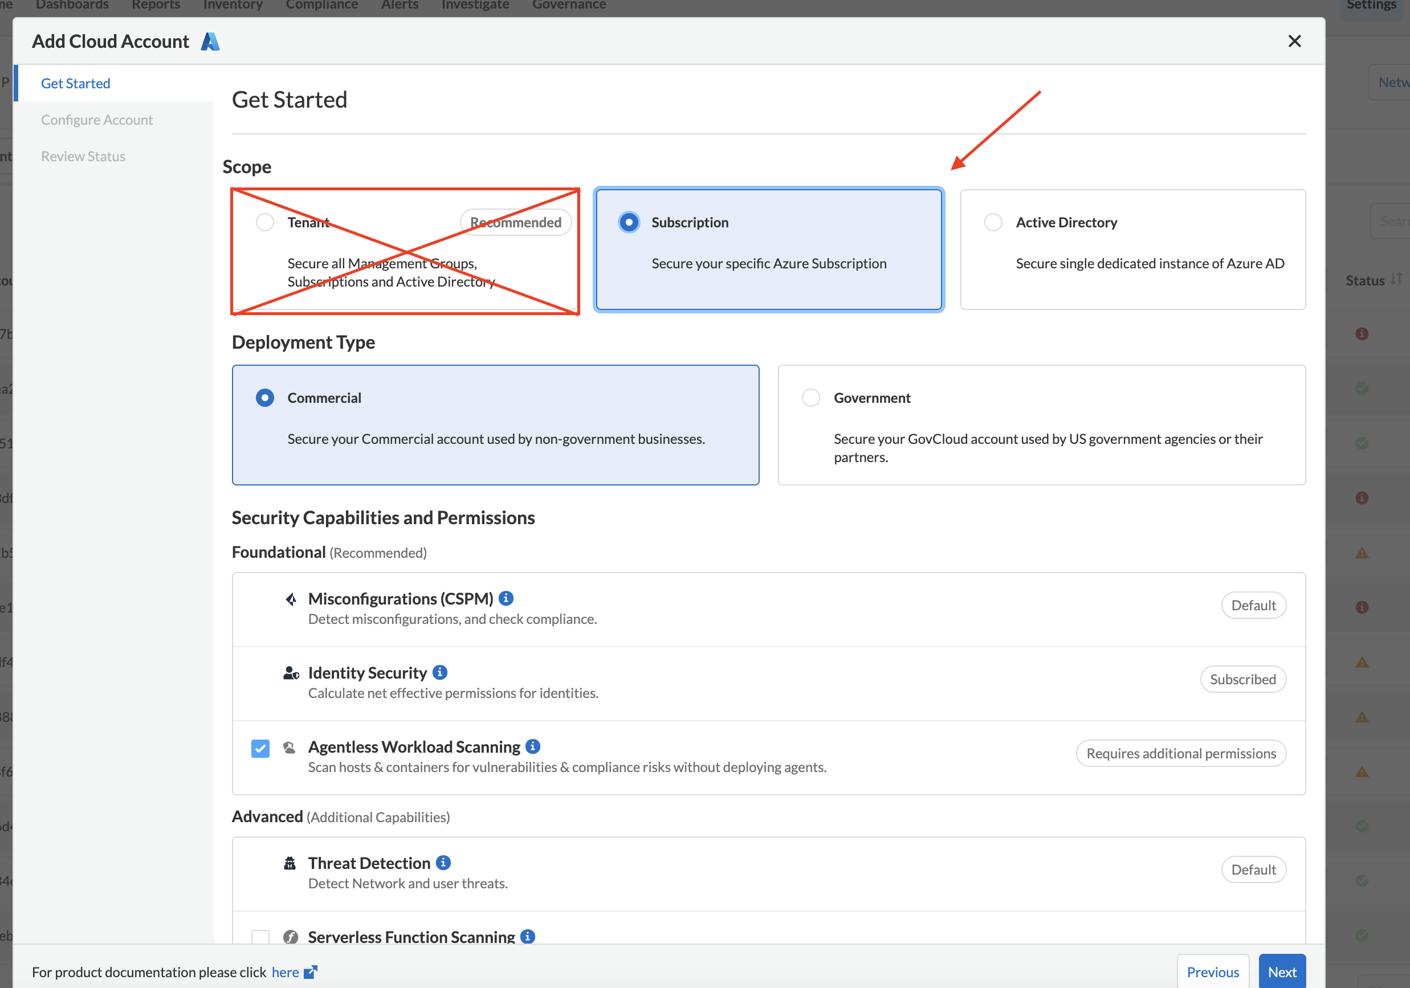This screenshot has height=988, width=1410.
Task: Select Government deployment type
Action: 810,398
